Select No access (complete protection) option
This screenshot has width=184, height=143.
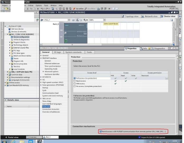point(74,86)
